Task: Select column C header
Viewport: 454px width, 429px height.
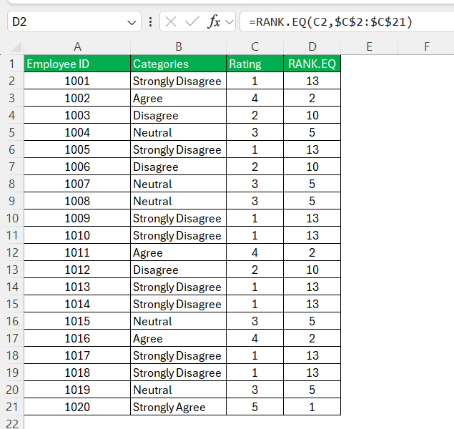Action: click(x=255, y=46)
